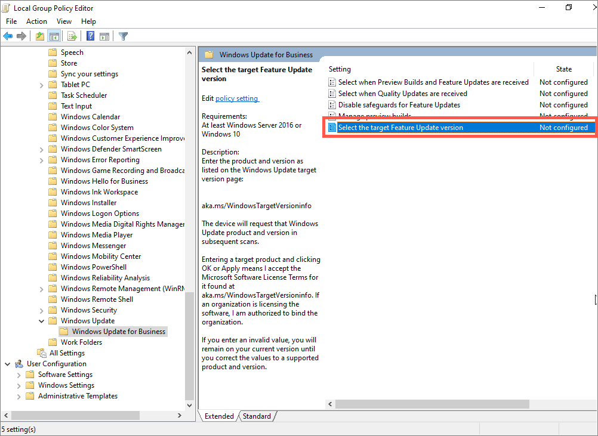Open Help with the question mark icon

[90, 36]
